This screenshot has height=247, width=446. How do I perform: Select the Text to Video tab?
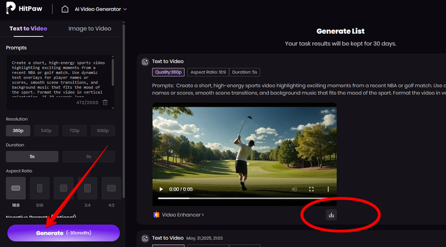click(28, 29)
